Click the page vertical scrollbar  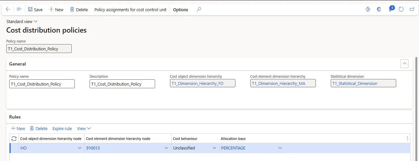point(417,109)
